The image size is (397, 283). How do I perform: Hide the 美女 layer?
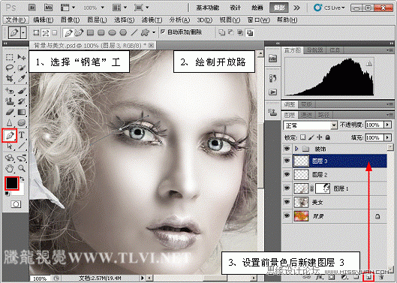pyautogui.click(x=287, y=202)
